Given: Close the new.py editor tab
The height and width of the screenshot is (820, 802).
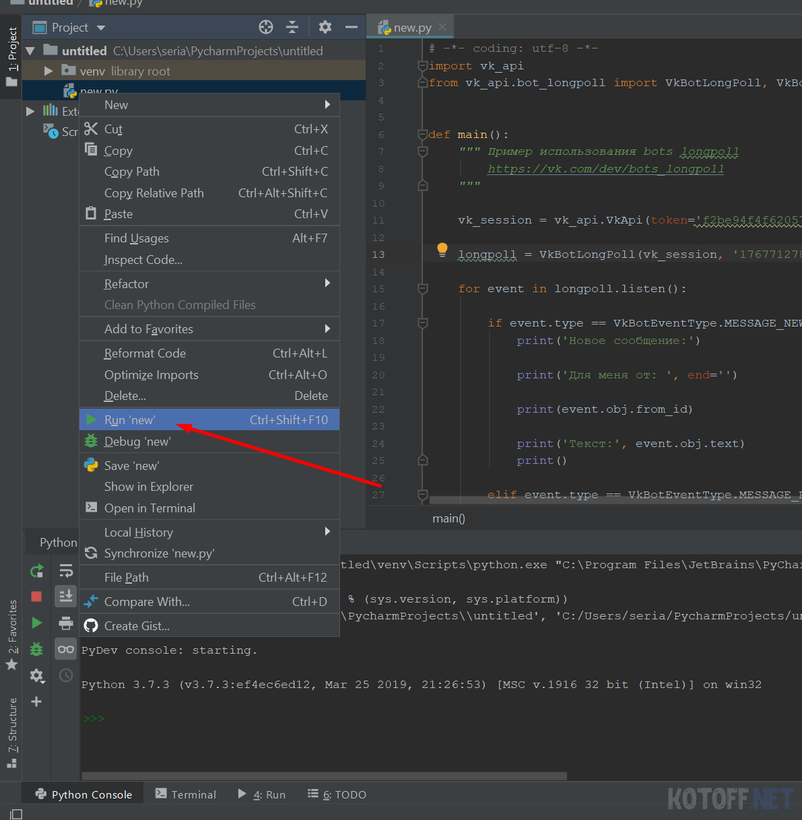Looking at the screenshot, I should coord(442,28).
